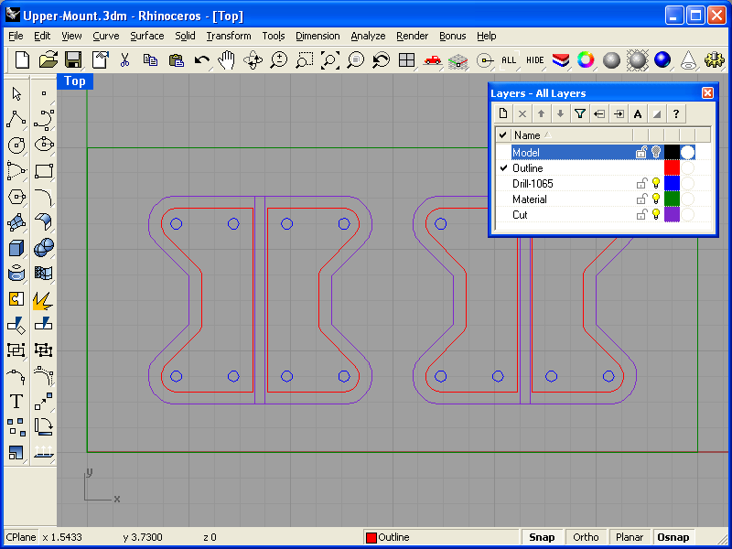Click the Box solid tool
The height and width of the screenshot is (549, 732).
click(16, 247)
